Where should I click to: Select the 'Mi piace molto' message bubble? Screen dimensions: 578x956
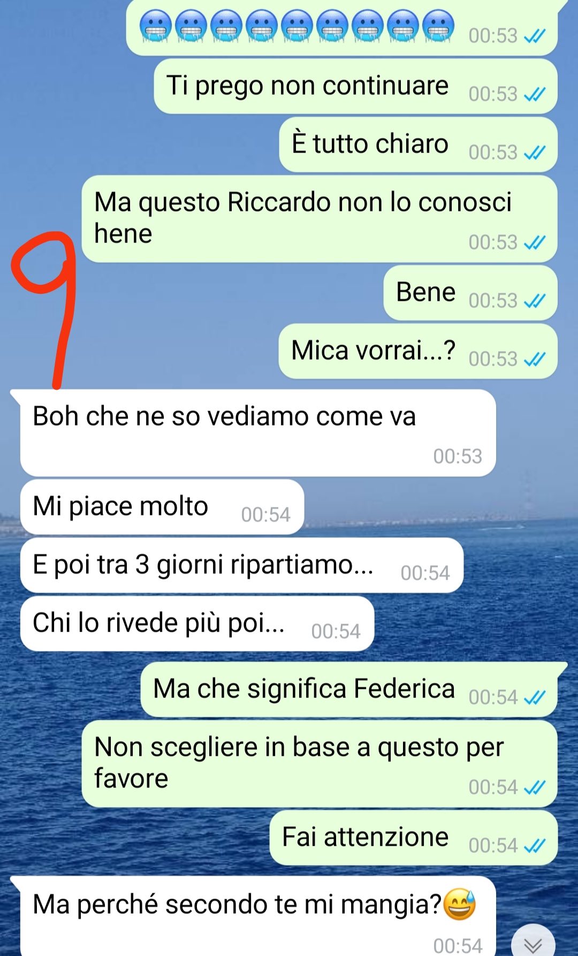162,507
